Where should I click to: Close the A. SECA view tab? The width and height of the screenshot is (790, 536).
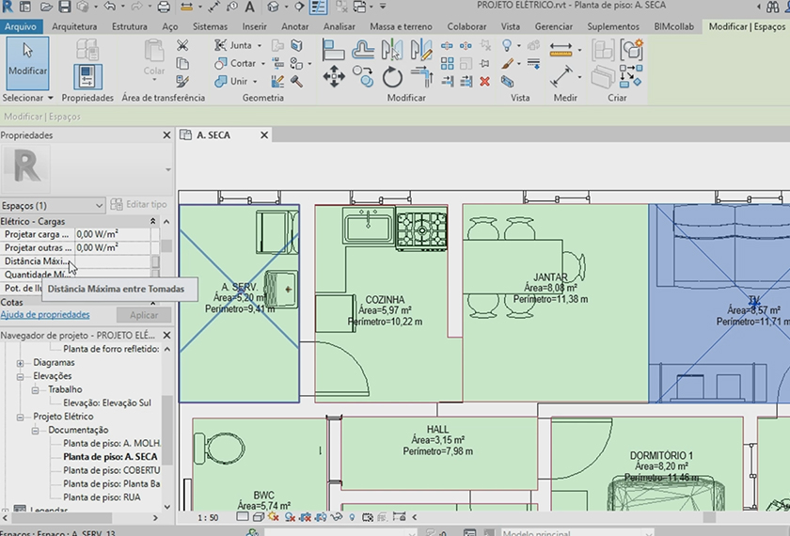coord(264,135)
